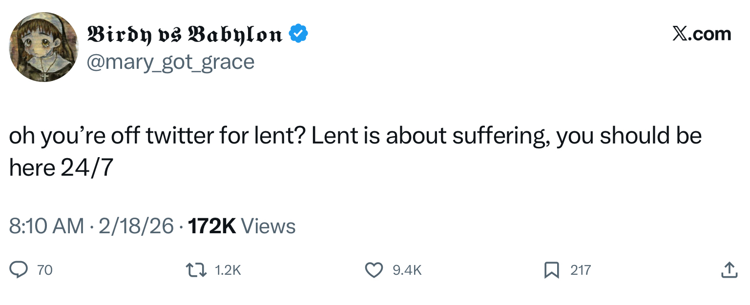
Task: Click the bold 172K view count
Action: [x=211, y=226]
